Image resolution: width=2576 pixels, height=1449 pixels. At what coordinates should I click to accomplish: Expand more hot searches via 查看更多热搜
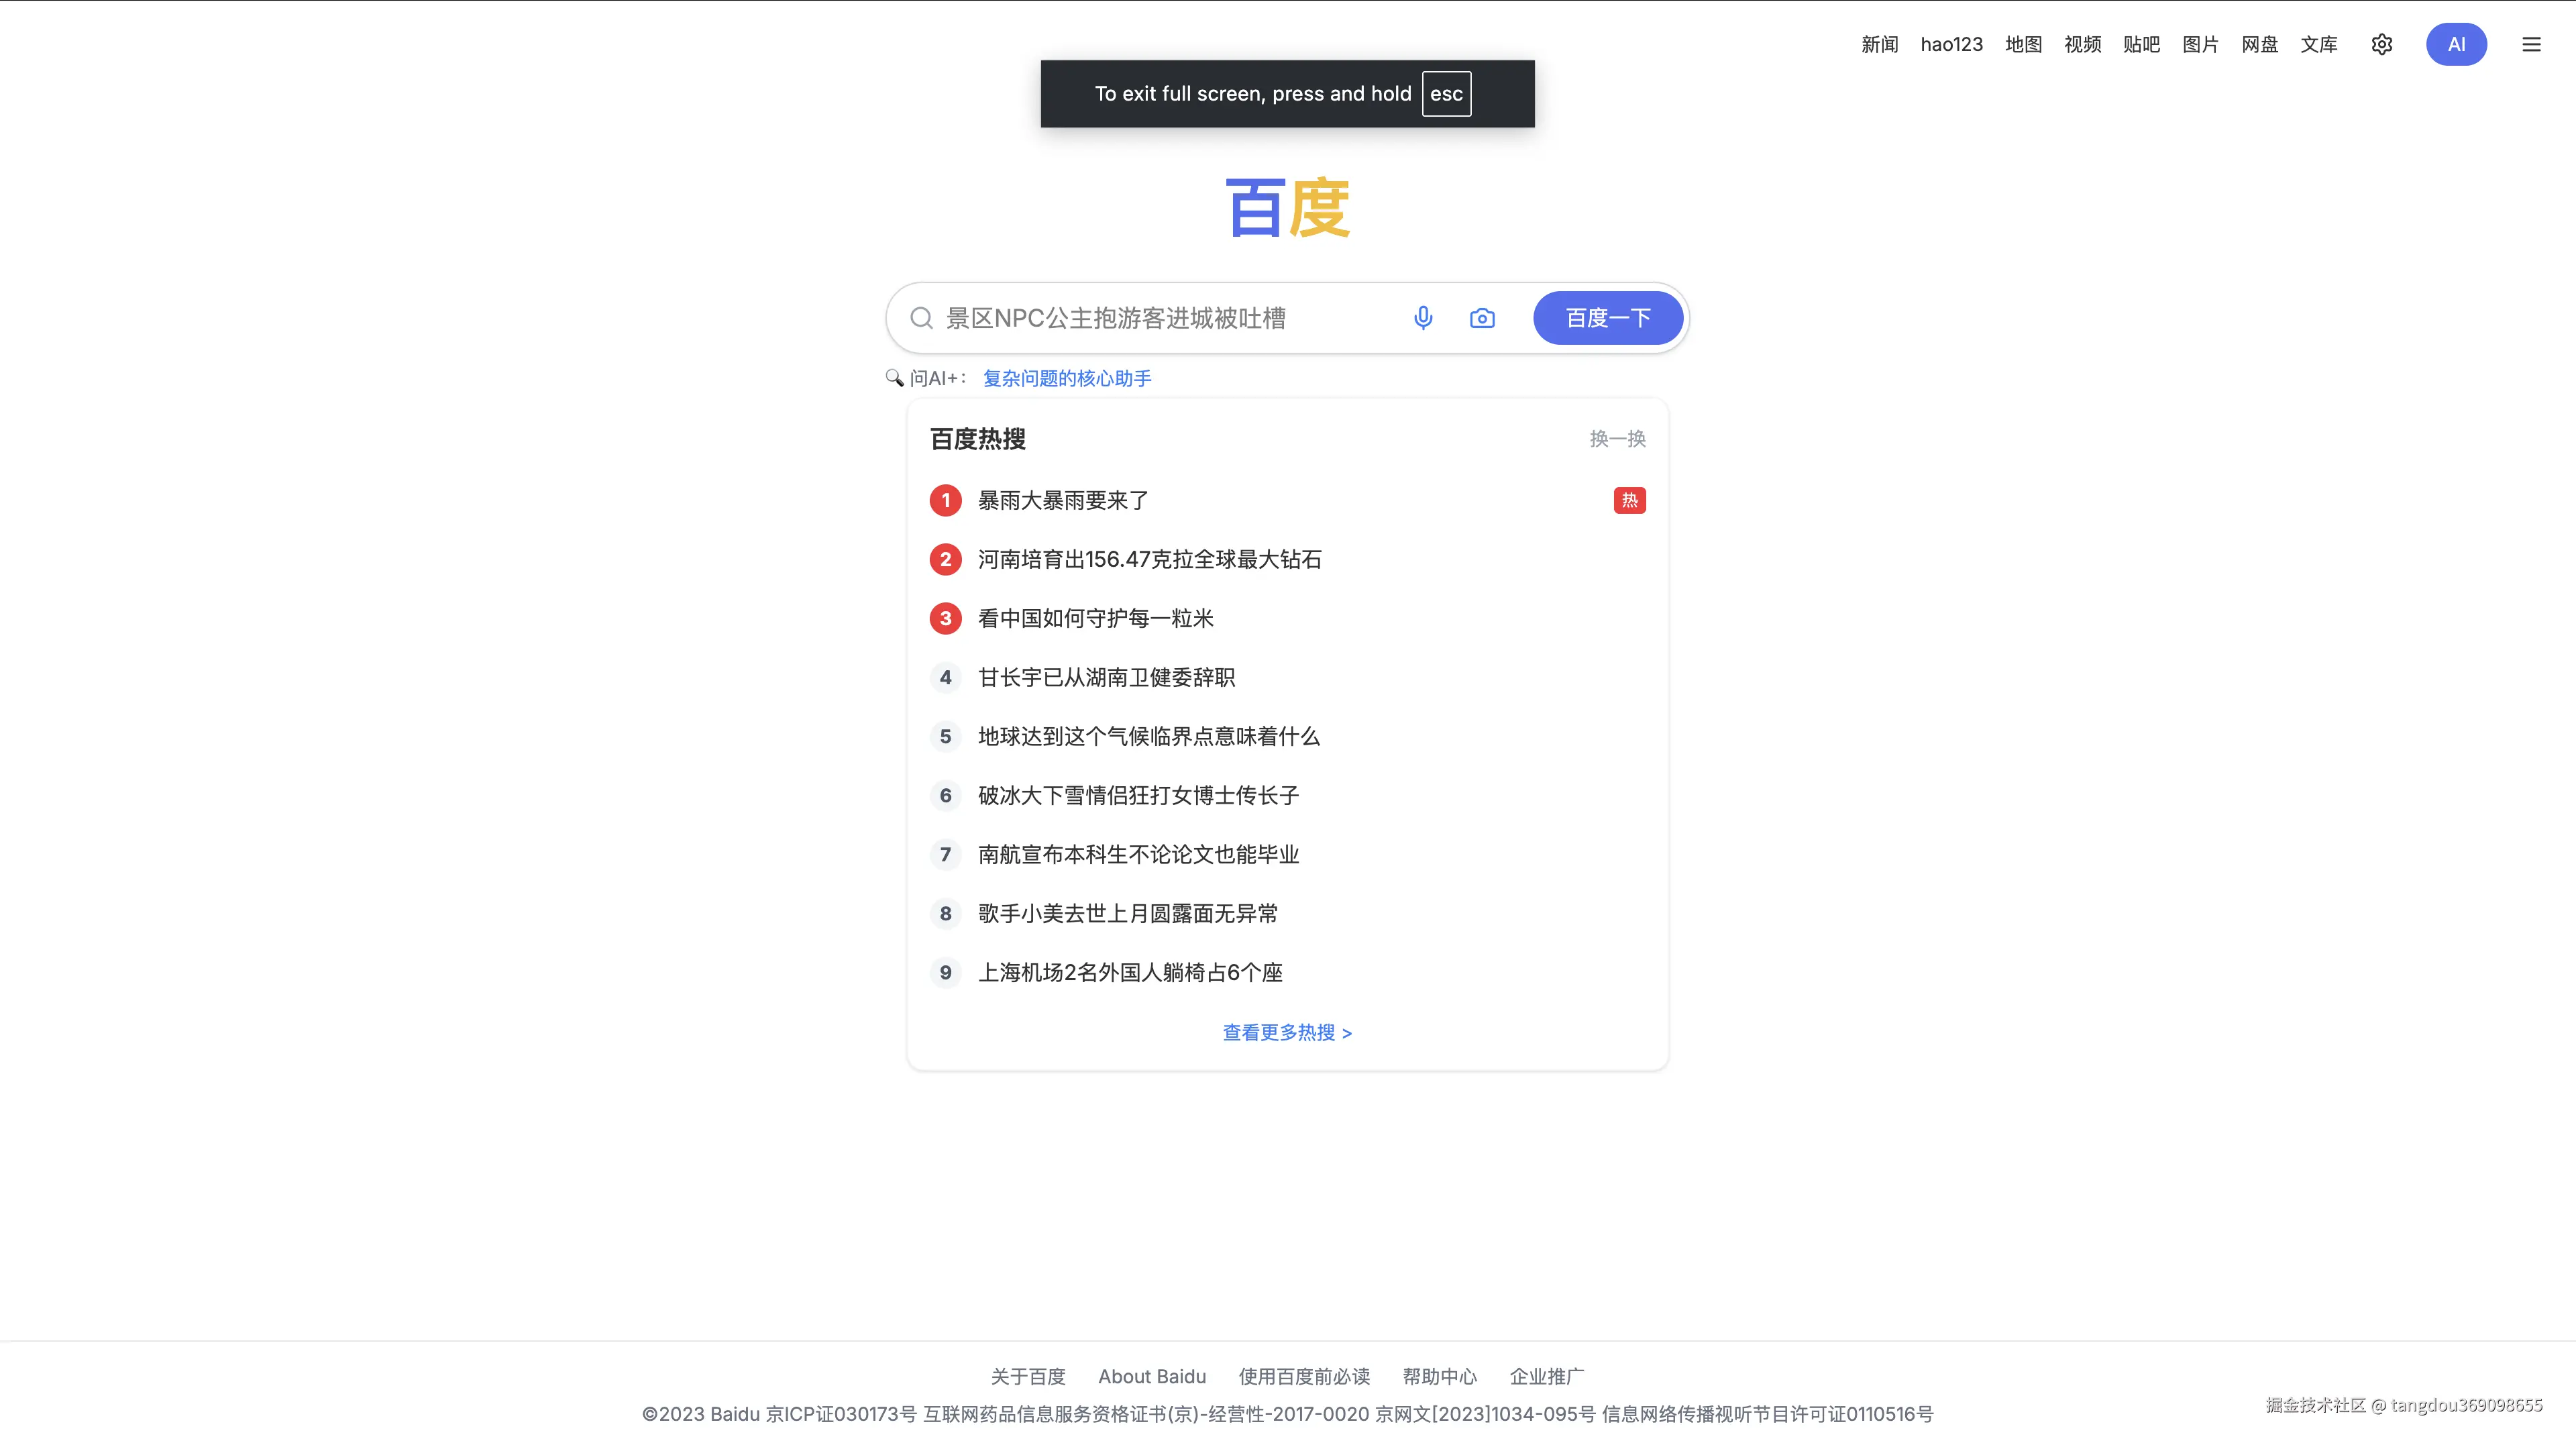[x=1287, y=1032]
